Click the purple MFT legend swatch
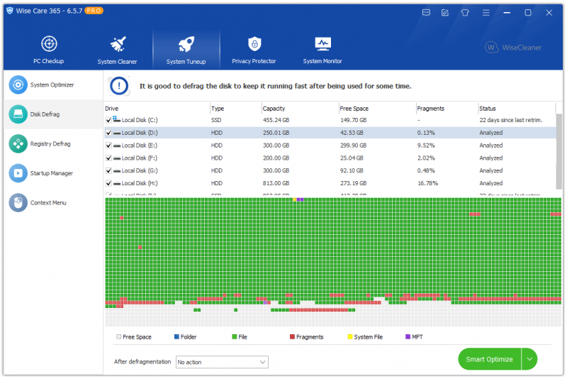Screen dimensions: 567x379 408,337
